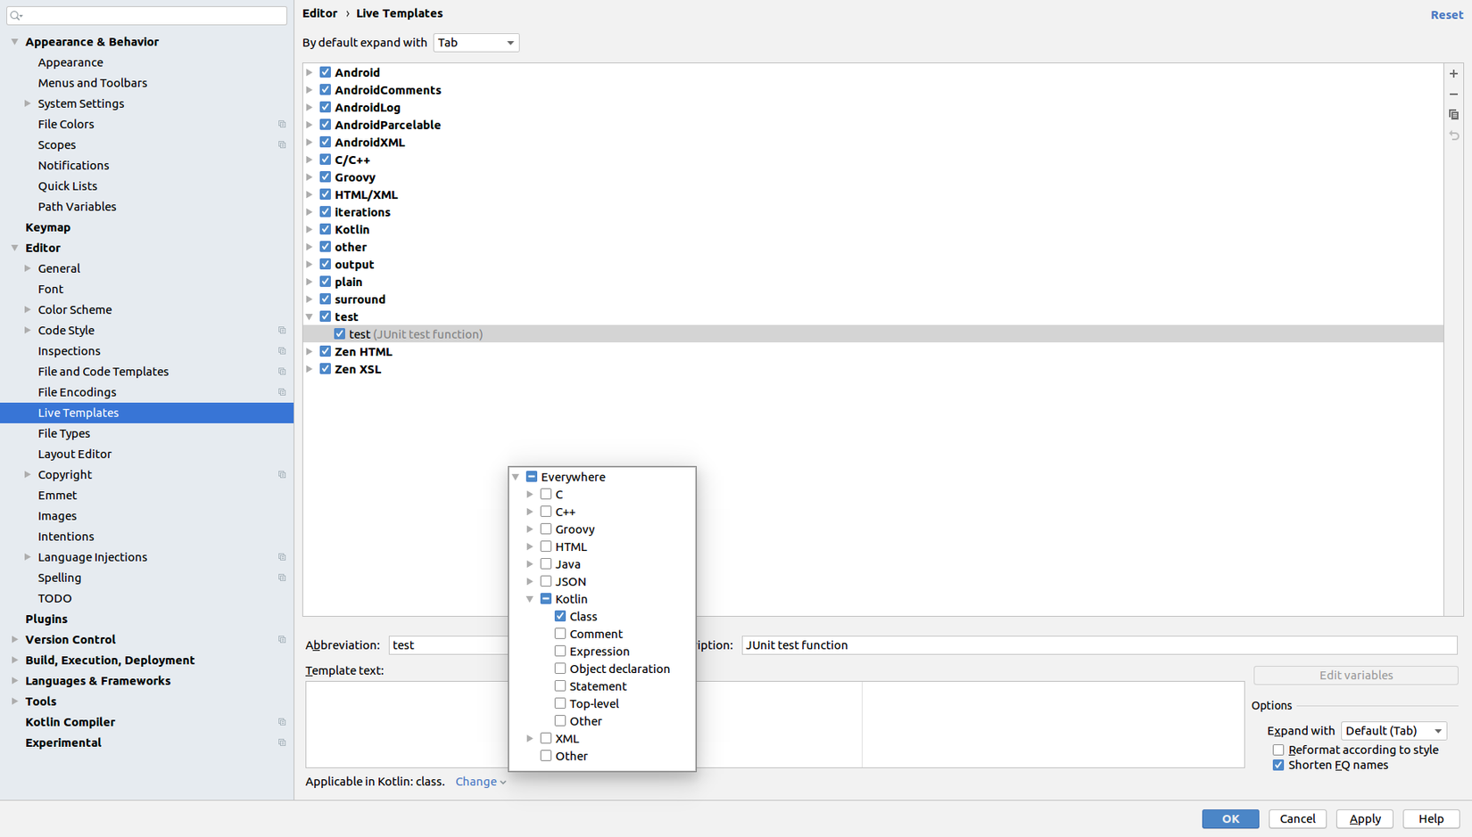The image size is (1472, 837).
Task: Expand the Build, Execution, Deployment section
Action: [x=15, y=660]
